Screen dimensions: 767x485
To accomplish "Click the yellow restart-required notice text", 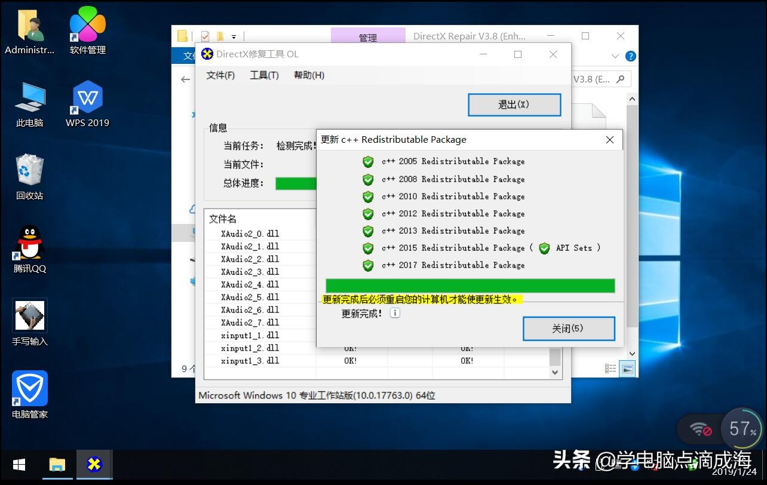I will tap(421, 299).
